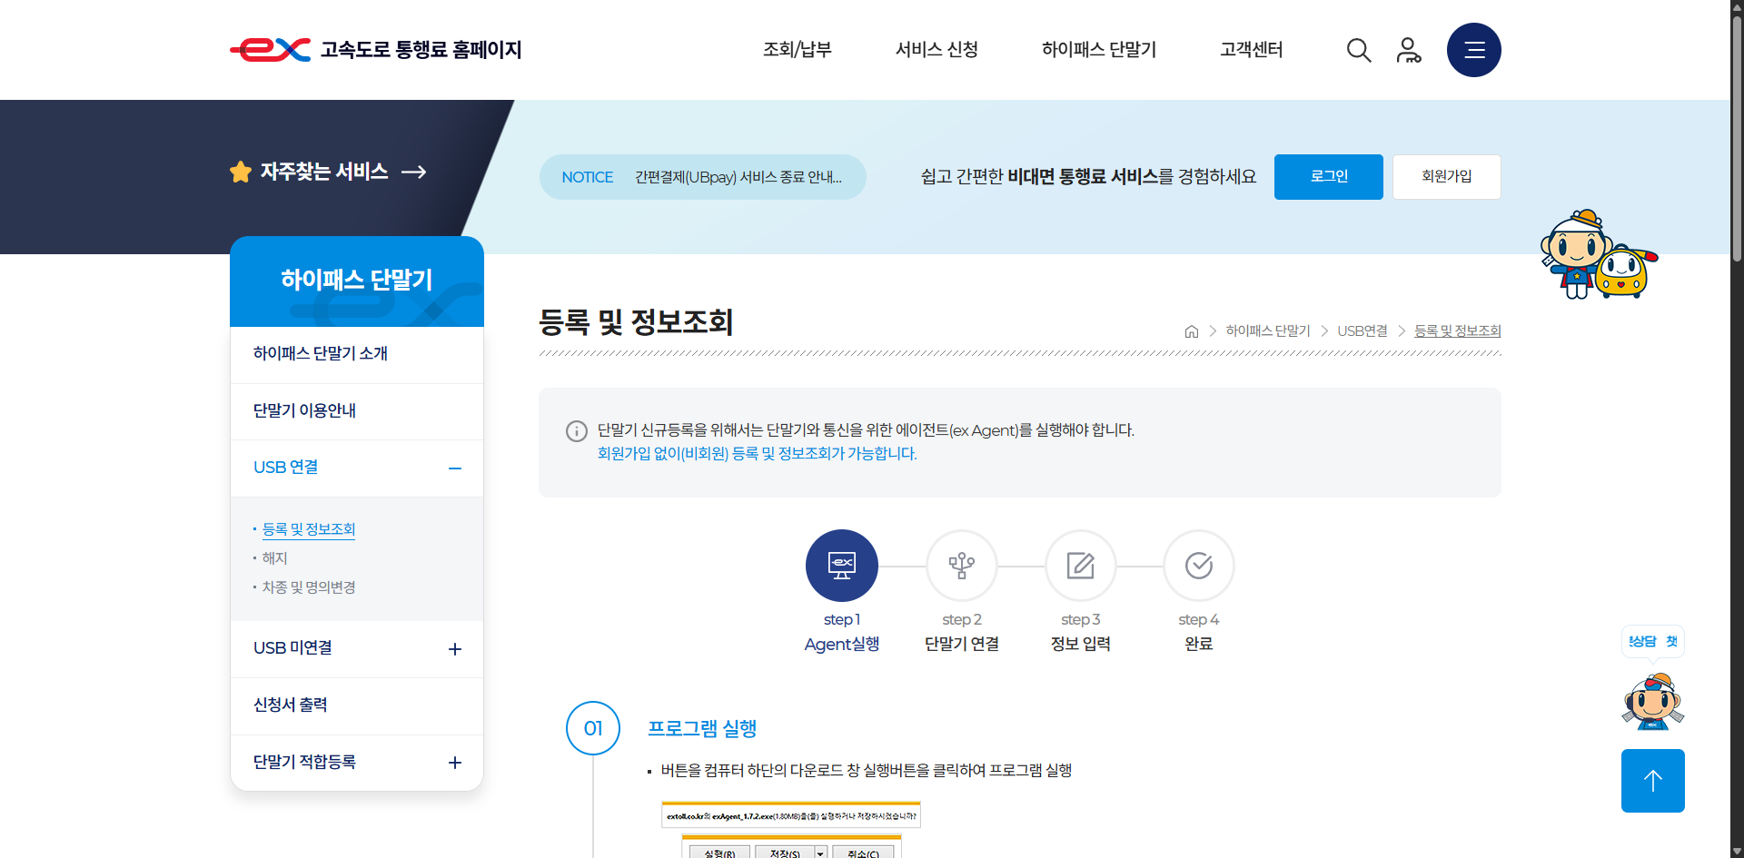Click the user login profile icon
1744x858 pixels.
[x=1409, y=50]
